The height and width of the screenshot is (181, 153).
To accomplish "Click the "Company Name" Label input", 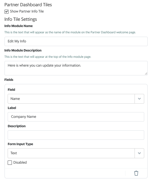I will (76, 117).
